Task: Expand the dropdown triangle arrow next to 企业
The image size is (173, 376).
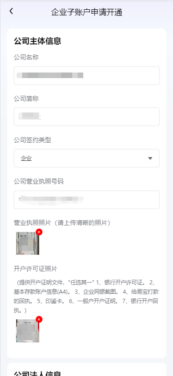Action: pyautogui.click(x=150, y=158)
